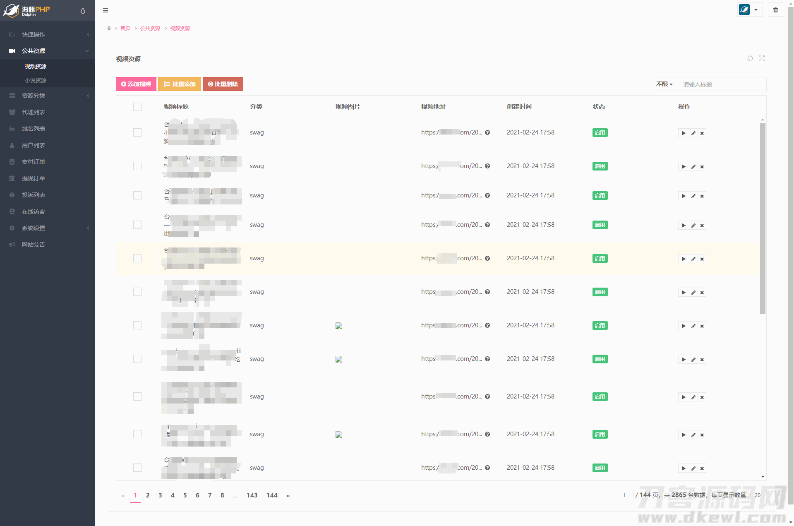Image resolution: width=794 pixels, height=526 pixels.
Task: Click the edit pencil icon in second row
Action: [693, 167]
